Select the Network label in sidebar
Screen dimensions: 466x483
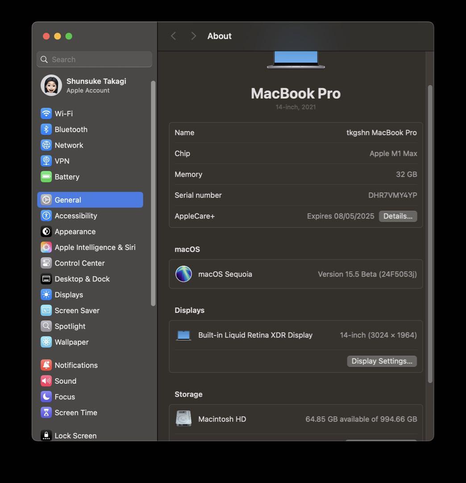[x=69, y=145]
